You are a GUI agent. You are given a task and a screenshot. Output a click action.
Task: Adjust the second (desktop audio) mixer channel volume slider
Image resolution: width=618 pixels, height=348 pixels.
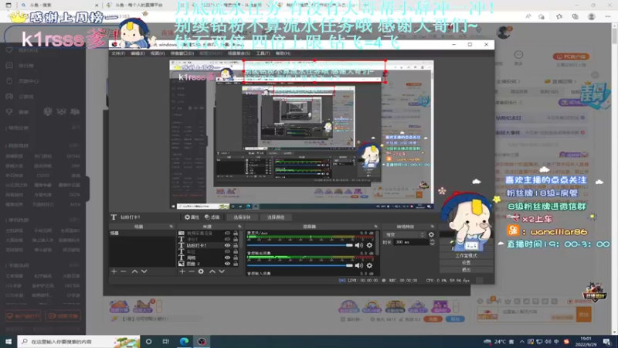tap(300, 265)
